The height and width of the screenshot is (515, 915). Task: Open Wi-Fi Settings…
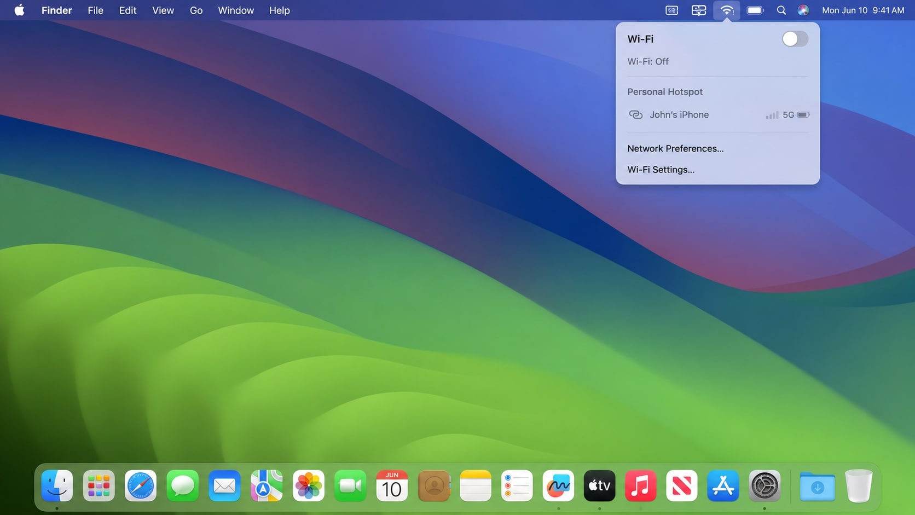tap(661, 170)
